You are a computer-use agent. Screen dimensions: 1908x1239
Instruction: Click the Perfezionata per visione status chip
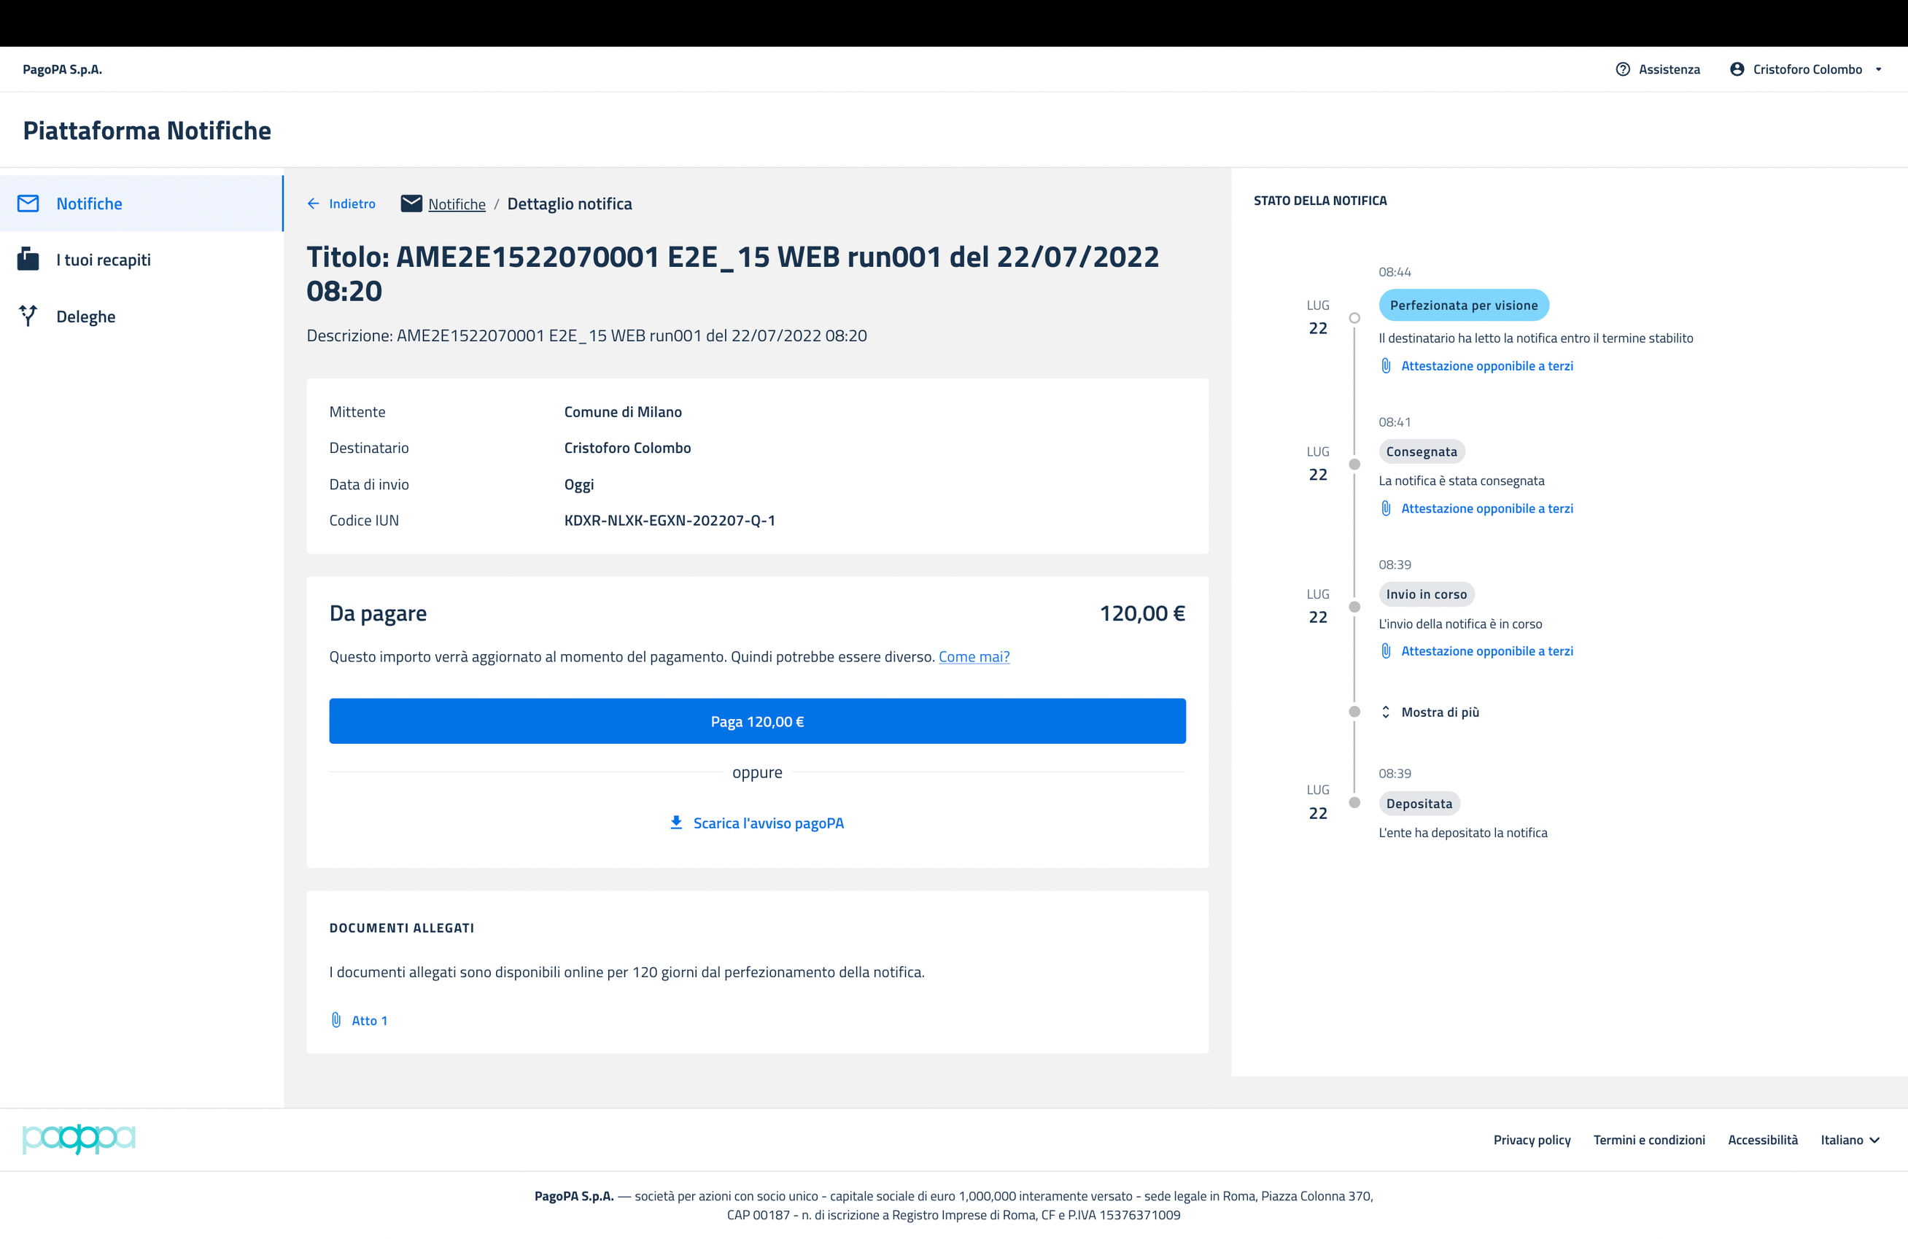[x=1463, y=305]
